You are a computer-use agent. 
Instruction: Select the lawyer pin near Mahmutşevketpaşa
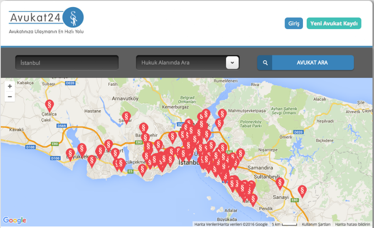point(222,114)
